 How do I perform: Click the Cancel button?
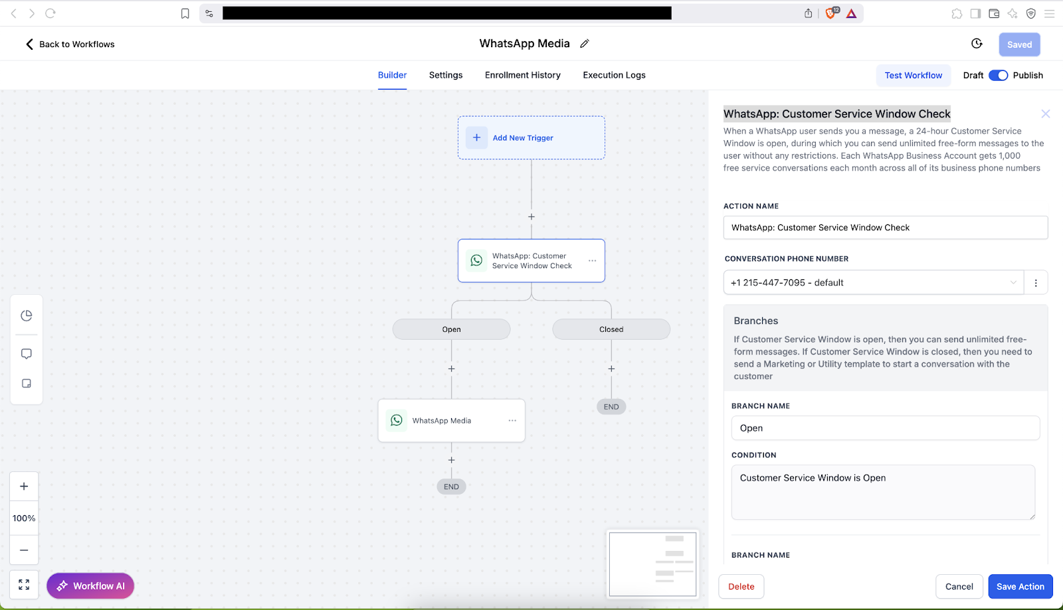coord(959,587)
